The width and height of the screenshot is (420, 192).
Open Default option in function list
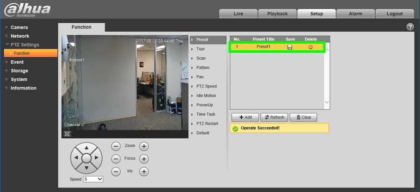[x=203, y=133]
